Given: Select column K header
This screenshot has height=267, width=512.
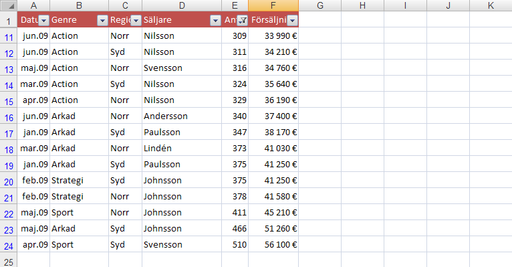Looking at the screenshot, I should [491, 5].
